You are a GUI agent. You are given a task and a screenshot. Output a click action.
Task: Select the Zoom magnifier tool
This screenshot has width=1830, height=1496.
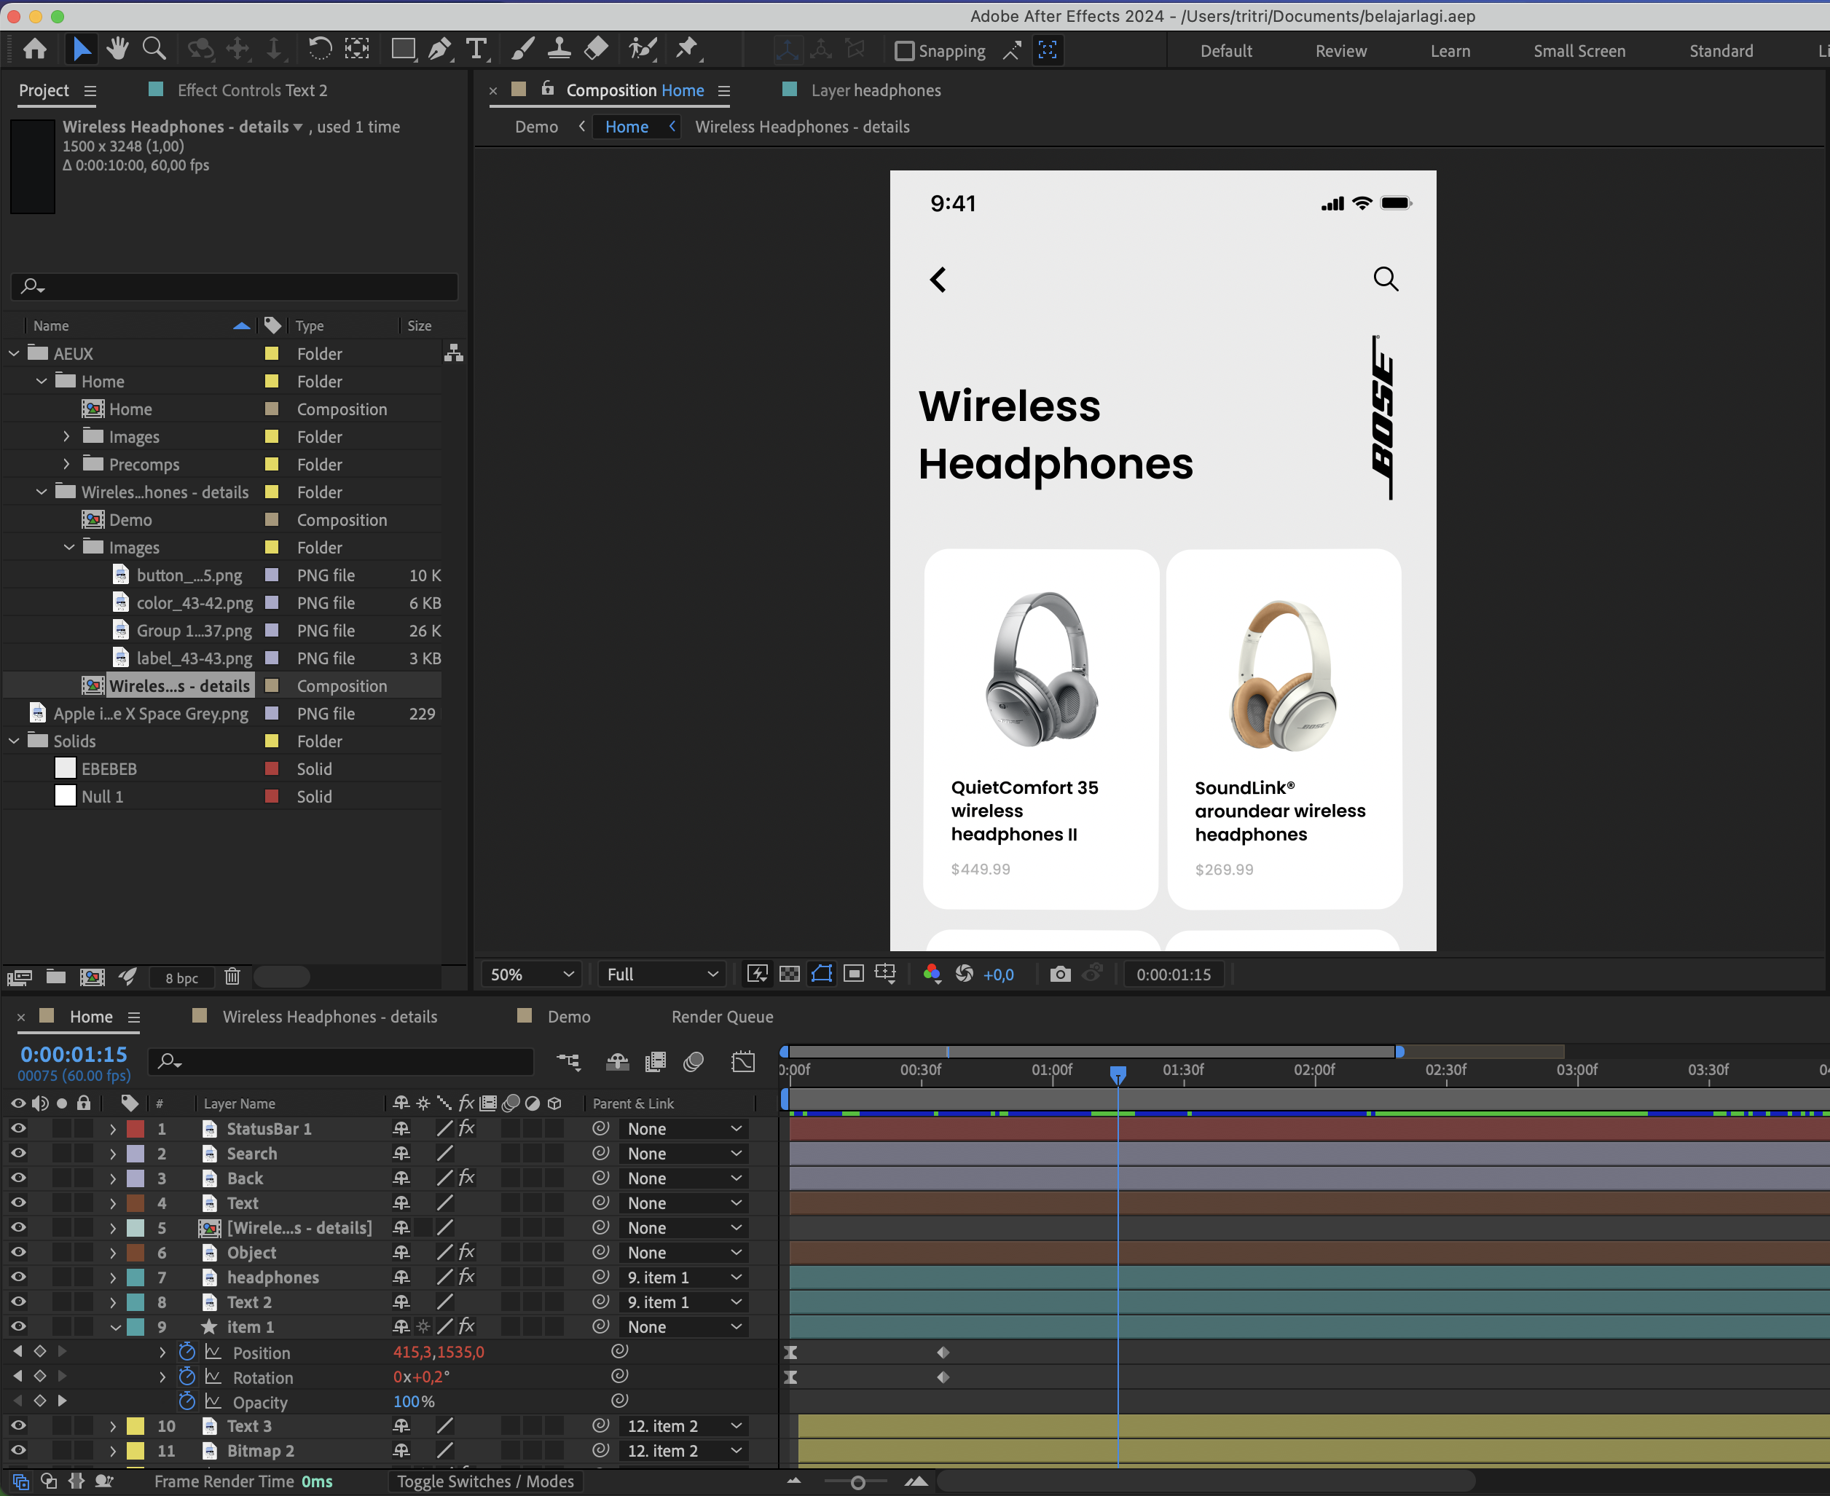pyautogui.click(x=154, y=49)
